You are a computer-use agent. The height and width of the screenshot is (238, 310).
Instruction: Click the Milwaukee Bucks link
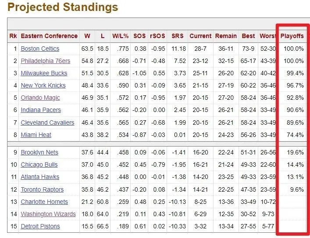[x=44, y=73]
